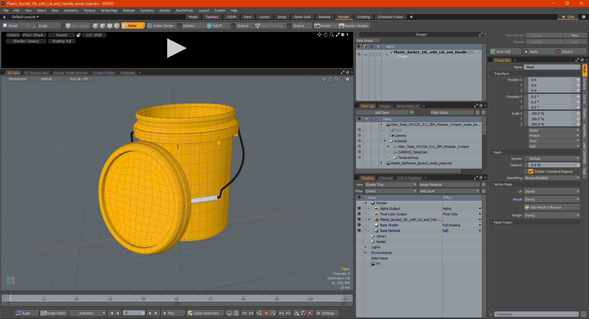Screen dimensions: 589x319
Task: Select the Polygons selection mode icon
Action: (x=110, y=26)
